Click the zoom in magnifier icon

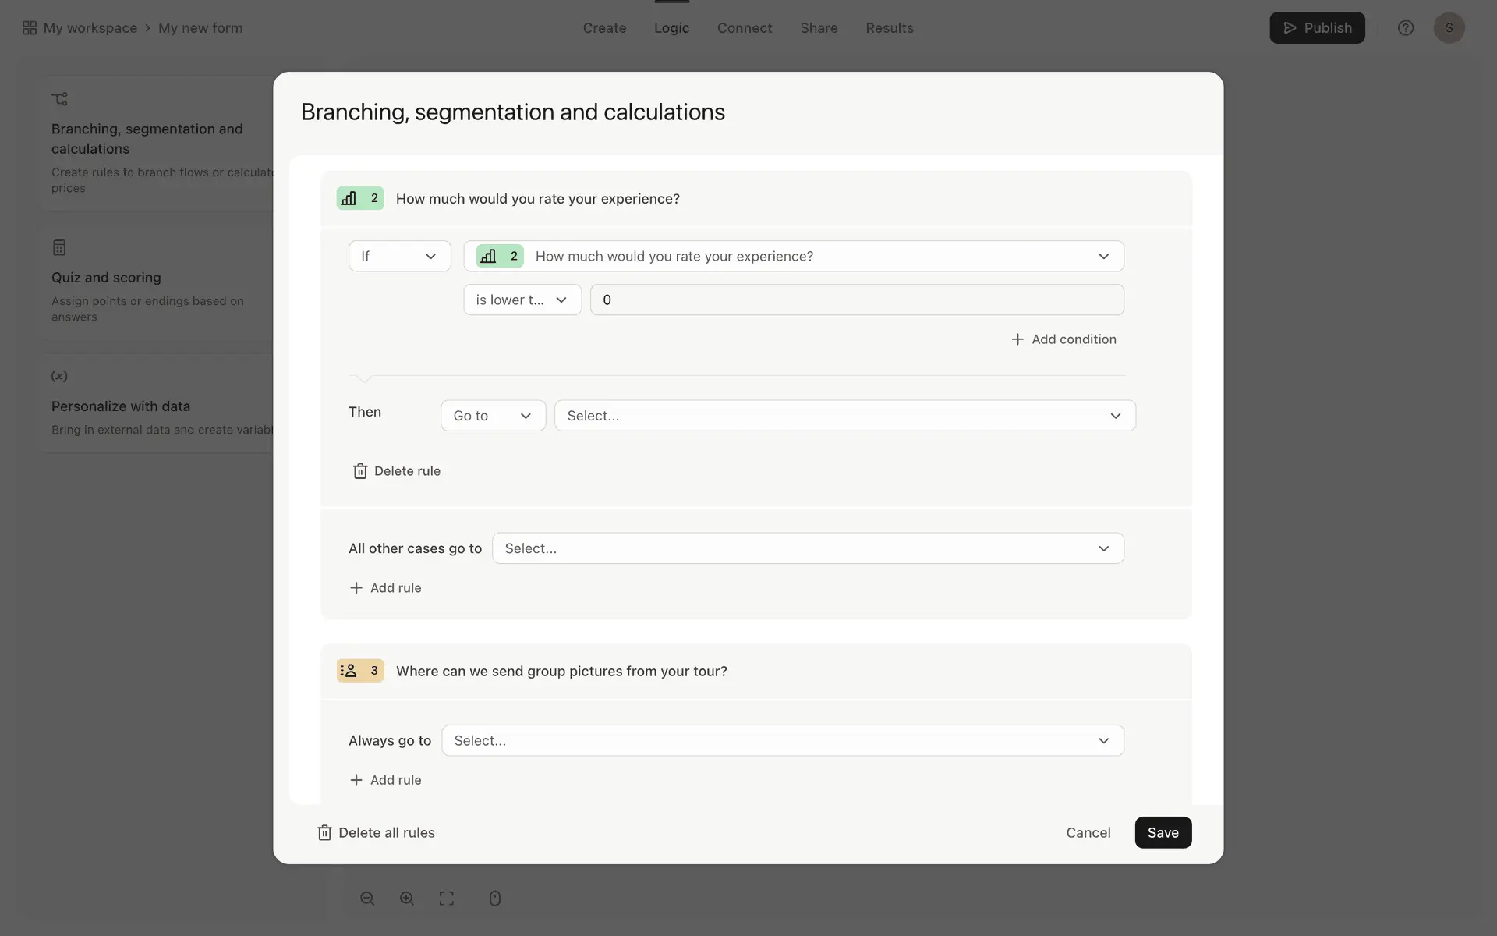tap(407, 899)
